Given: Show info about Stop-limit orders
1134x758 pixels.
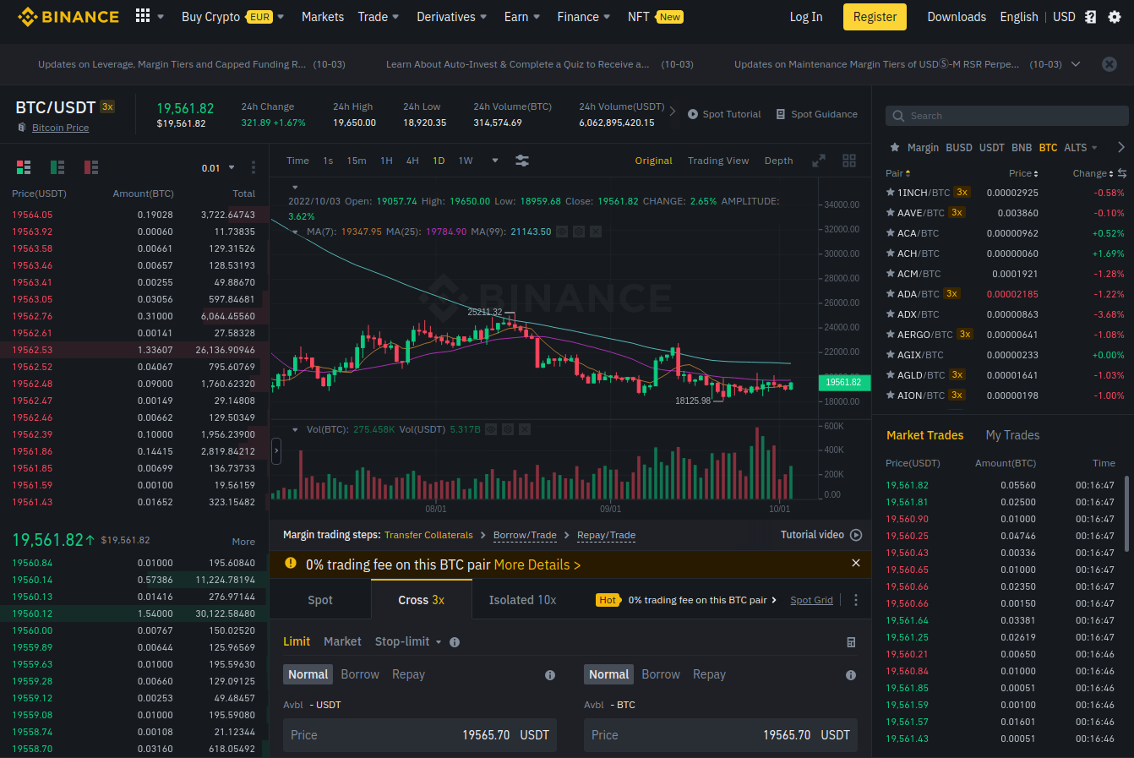Looking at the screenshot, I should click(455, 642).
